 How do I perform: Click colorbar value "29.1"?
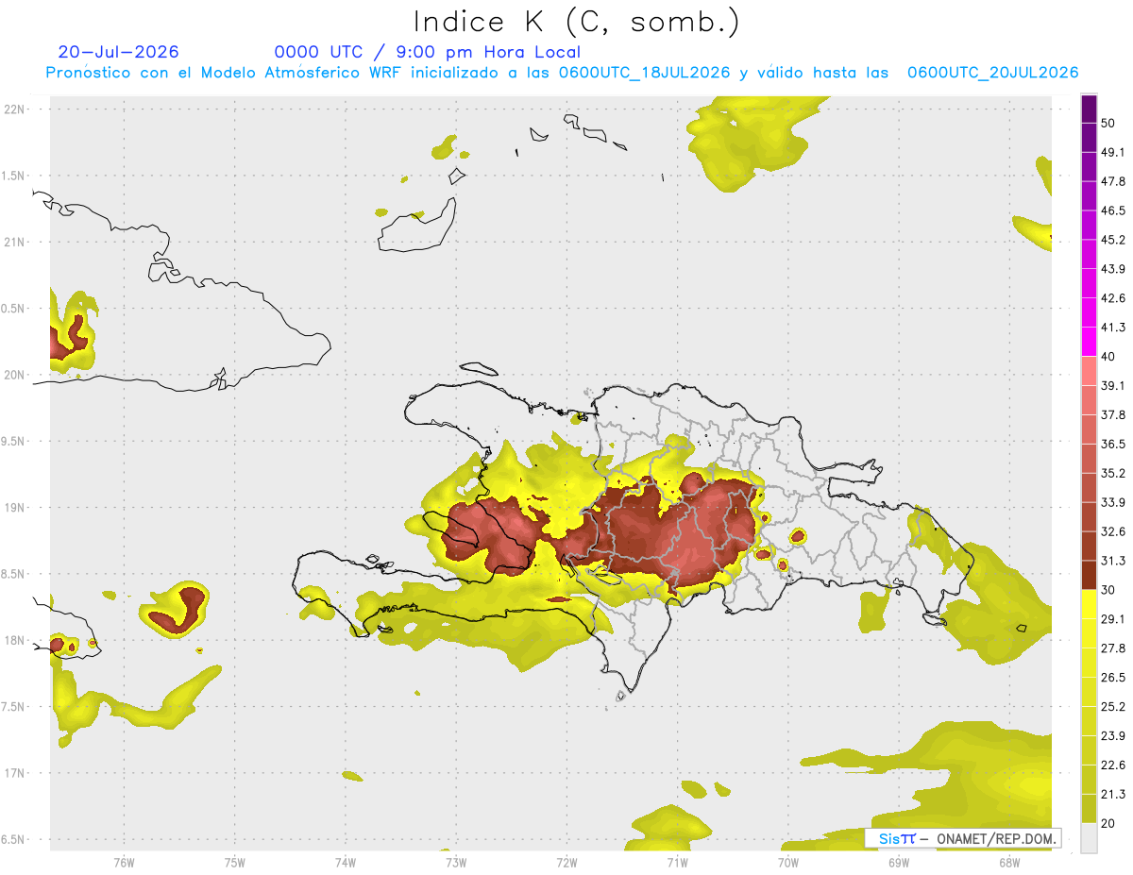1113,618
